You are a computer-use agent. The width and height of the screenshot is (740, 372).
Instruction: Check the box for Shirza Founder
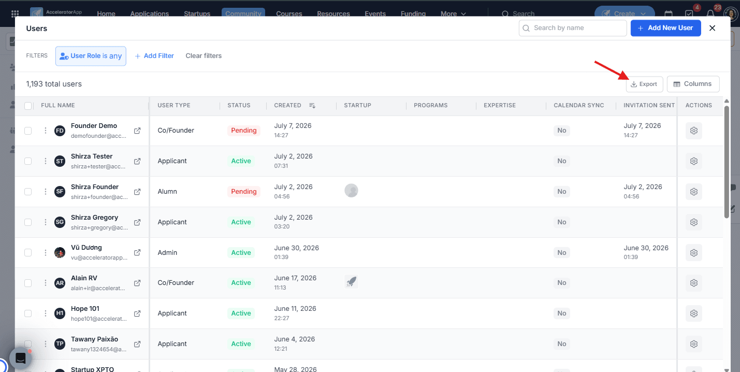coord(28,192)
